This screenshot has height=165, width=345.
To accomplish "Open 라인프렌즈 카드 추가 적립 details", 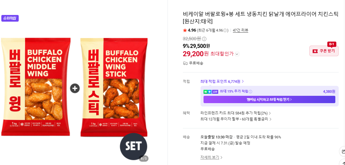I will (236, 113).
